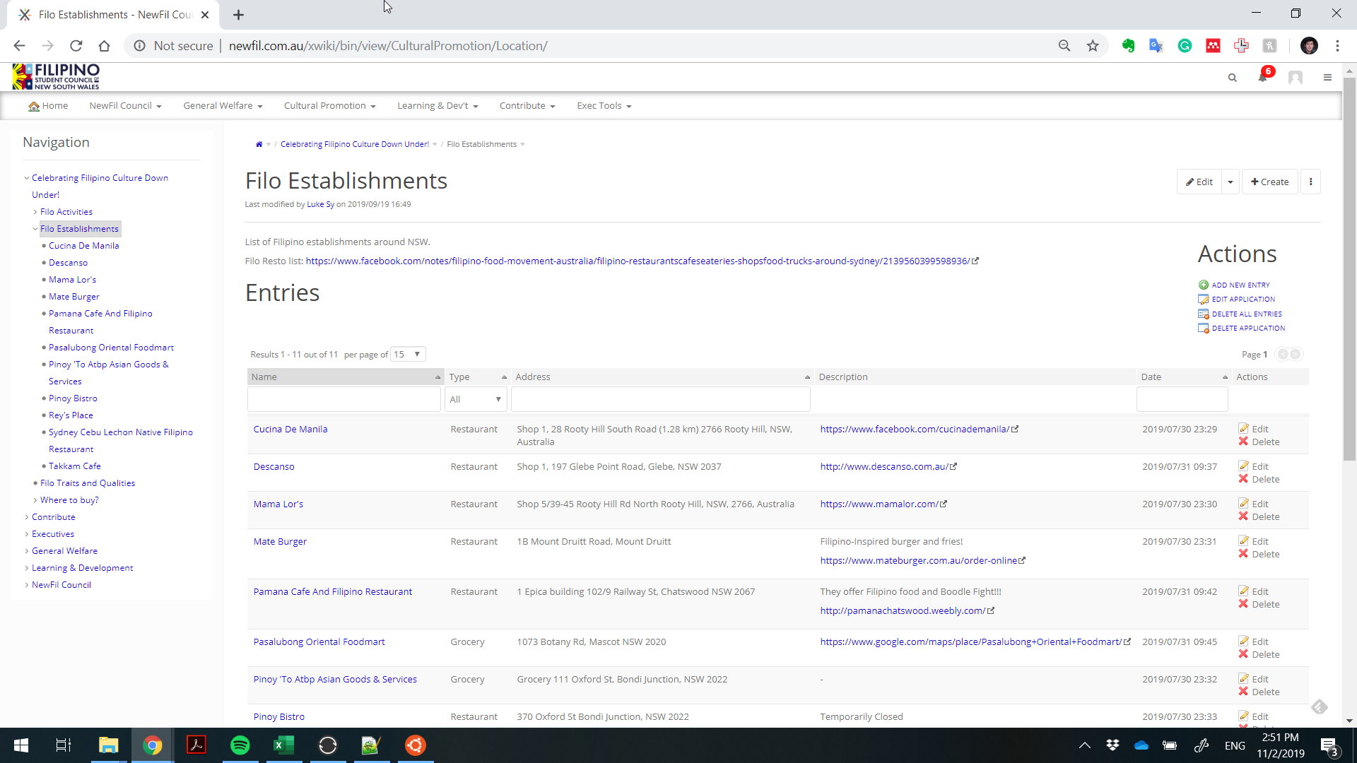The width and height of the screenshot is (1357, 763).
Task: Click the Date filter input field
Action: [x=1182, y=399]
